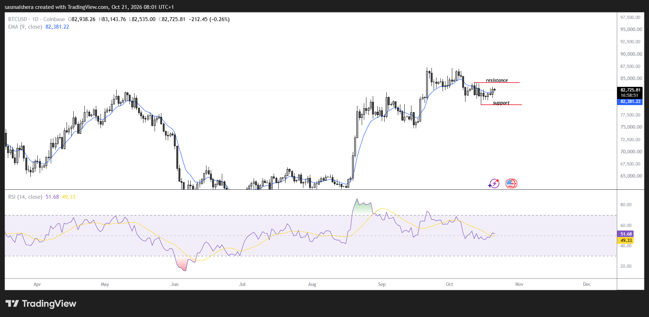The image size is (649, 317).
Task: Select the RSI (14, close) indicator label
Action: (x=25, y=197)
